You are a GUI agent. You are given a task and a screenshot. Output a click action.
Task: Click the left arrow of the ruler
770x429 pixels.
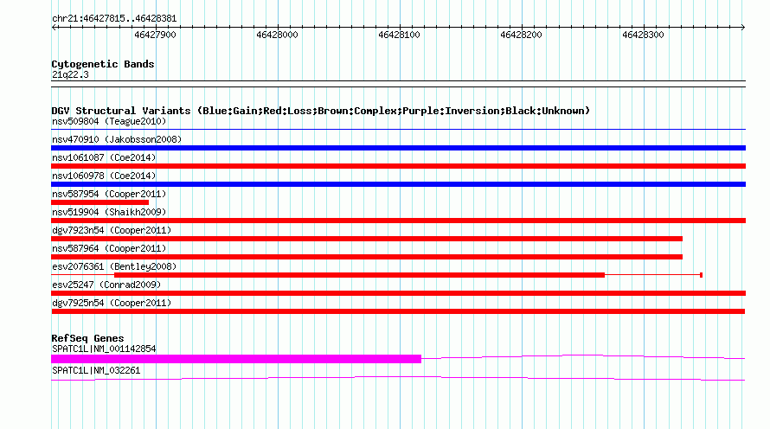(54, 27)
